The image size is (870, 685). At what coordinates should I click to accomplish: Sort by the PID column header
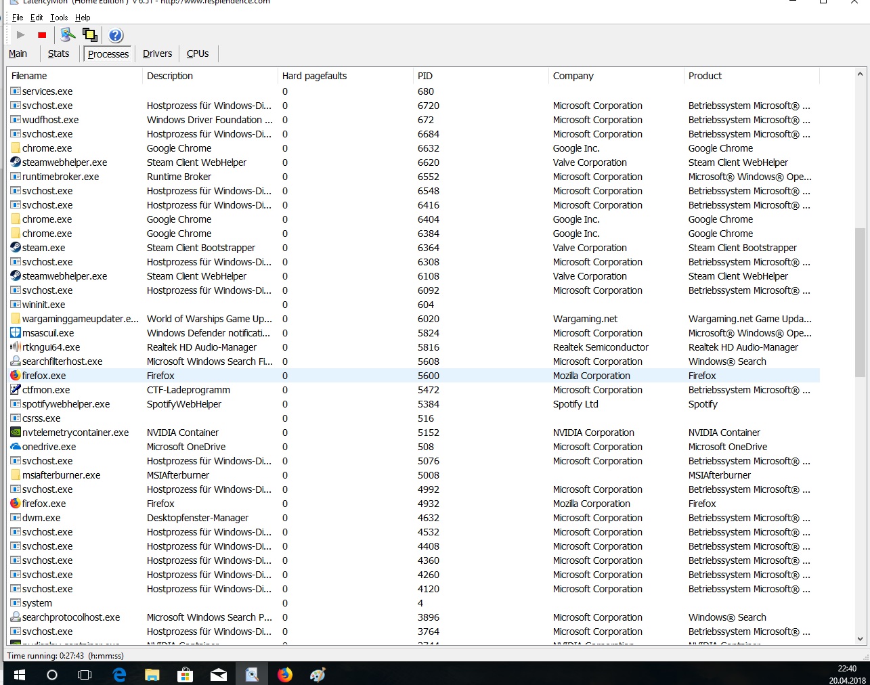tap(481, 76)
